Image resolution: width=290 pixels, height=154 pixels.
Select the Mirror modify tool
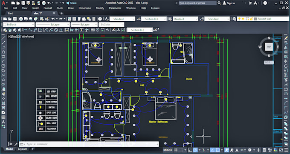286,47
